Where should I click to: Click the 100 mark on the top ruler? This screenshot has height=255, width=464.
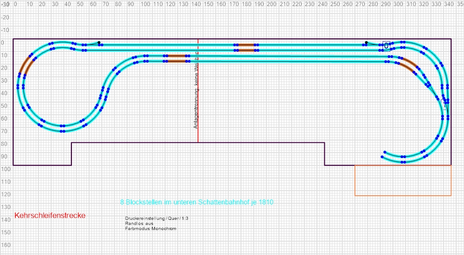pos(145,4)
